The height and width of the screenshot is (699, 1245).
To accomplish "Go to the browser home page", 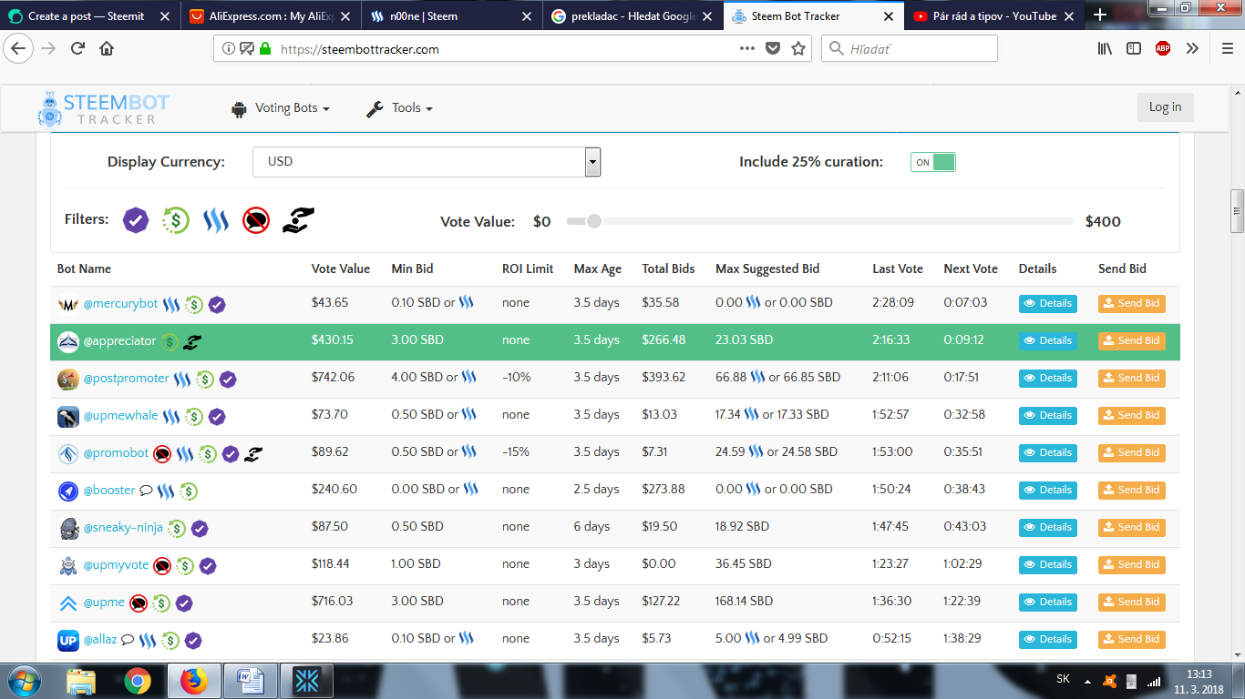I will click(107, 48).
